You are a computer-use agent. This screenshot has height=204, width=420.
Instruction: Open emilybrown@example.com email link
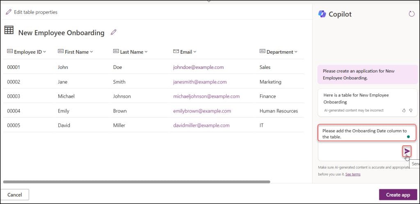[x=202, y=111]
